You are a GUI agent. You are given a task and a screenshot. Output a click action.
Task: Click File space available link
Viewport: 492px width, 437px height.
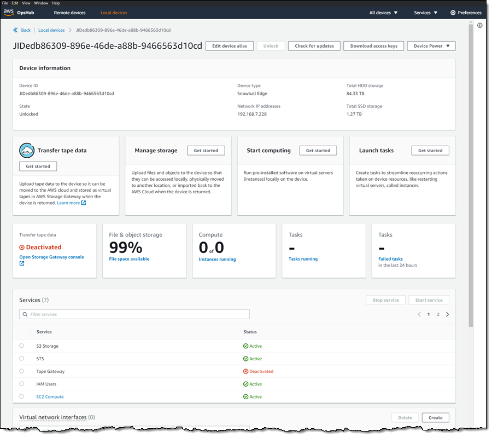(129, 259)
